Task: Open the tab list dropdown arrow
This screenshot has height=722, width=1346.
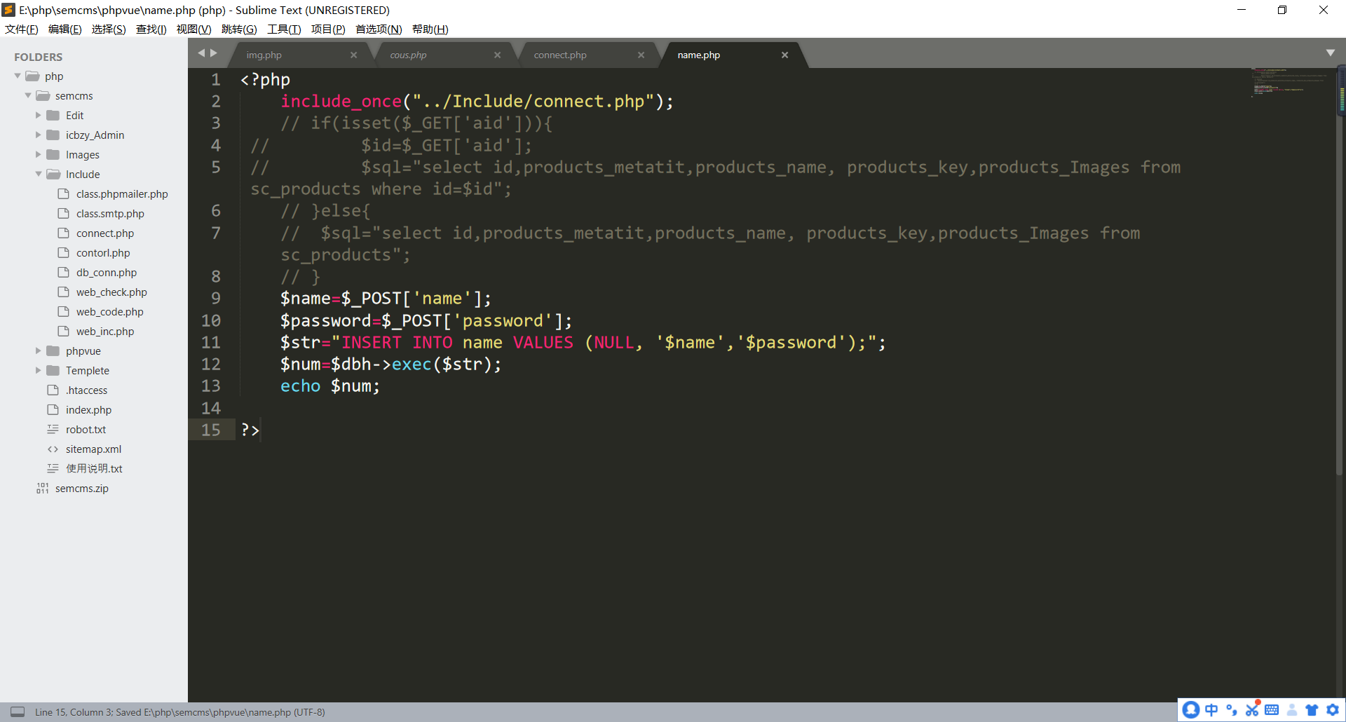Action: pos(1331,53)
